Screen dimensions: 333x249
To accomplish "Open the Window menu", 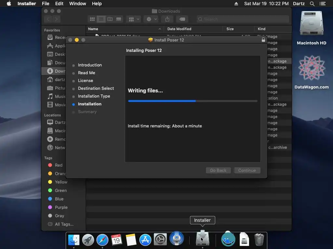I will coord(77,4).
